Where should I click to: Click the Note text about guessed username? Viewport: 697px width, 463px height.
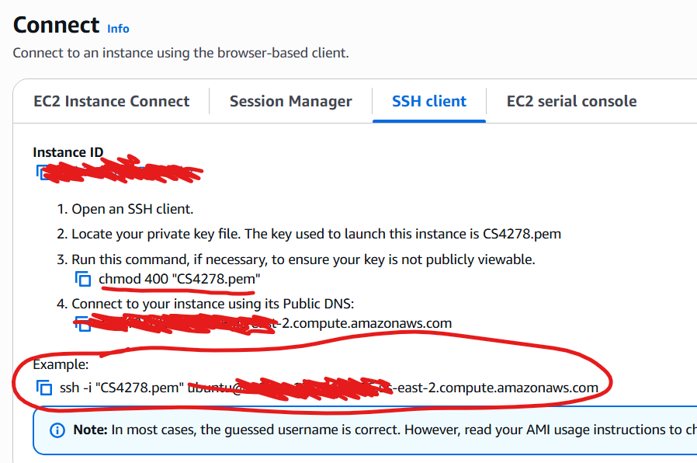(x=388, y=430)
